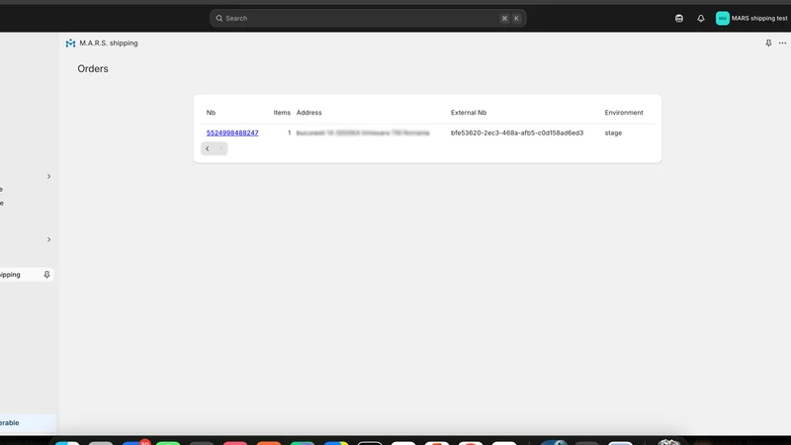Open order link 5524998488247

[232, 133]
